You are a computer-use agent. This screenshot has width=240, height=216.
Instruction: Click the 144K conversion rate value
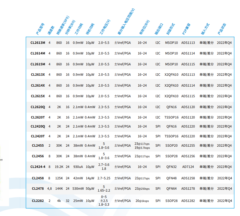tap(59, 189)
